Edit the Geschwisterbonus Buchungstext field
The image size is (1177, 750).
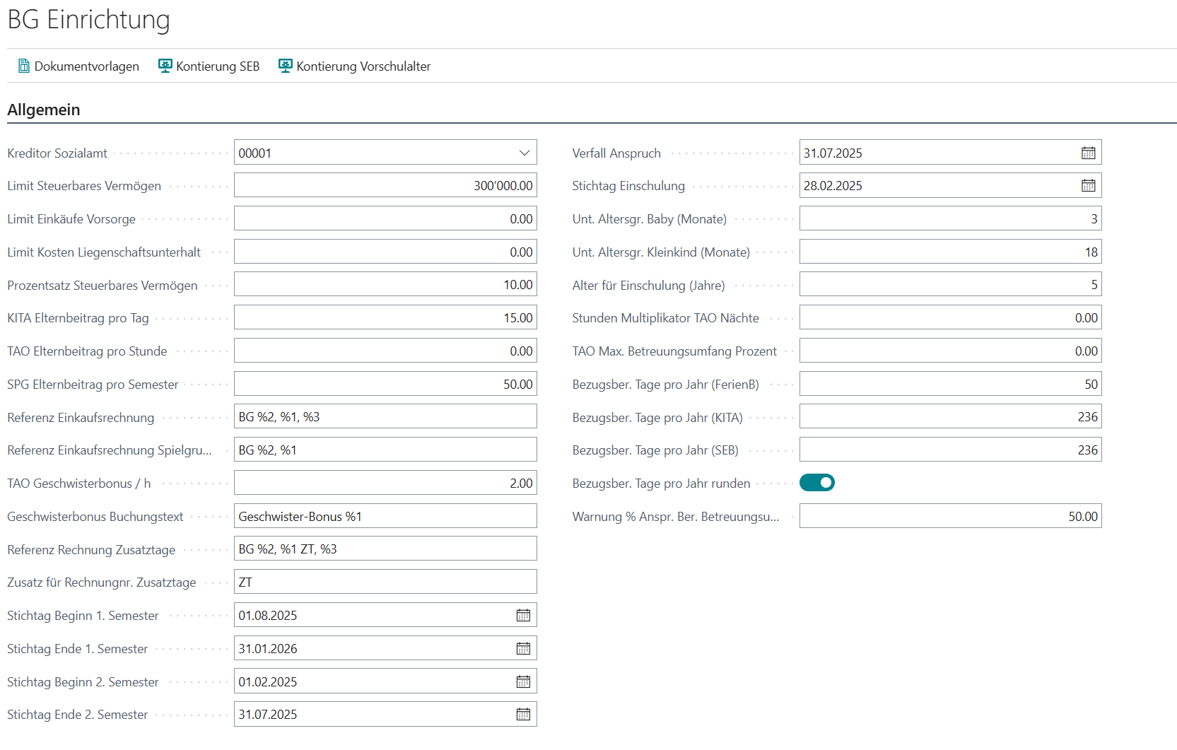pyautogui.click(x=385, y=517)
